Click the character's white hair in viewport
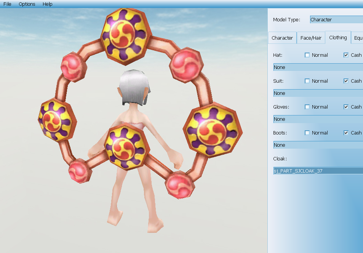The height and width of the screenshot is (253, 363). tap(134, 86)
